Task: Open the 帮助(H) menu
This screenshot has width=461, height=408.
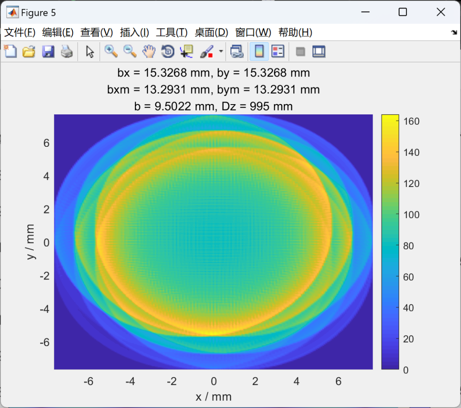Action: 295,32
